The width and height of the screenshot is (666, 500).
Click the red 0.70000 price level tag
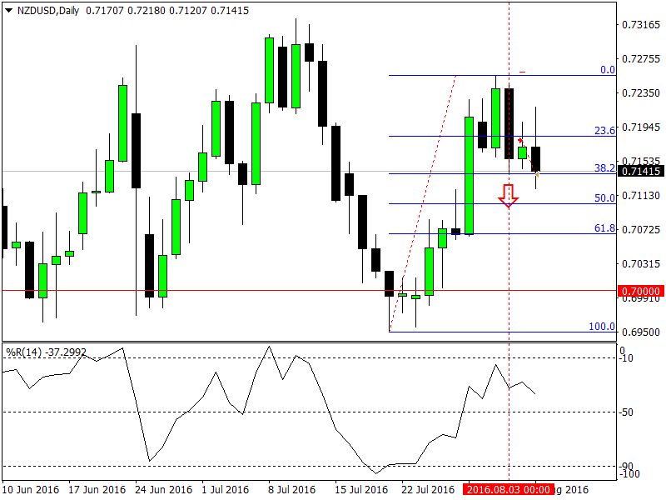point(641,291)
